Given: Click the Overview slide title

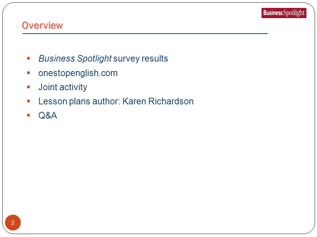Looking at the screenshot, I should point(42,25).
